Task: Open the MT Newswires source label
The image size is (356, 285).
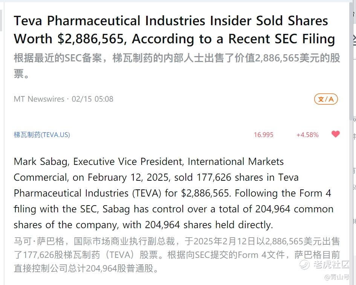Action: coord(39,99)
